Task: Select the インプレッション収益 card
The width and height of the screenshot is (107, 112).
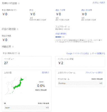Action: click(80, 62)
